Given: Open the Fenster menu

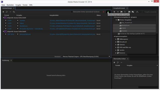Looking at the screenshot, I should (25, 5).
